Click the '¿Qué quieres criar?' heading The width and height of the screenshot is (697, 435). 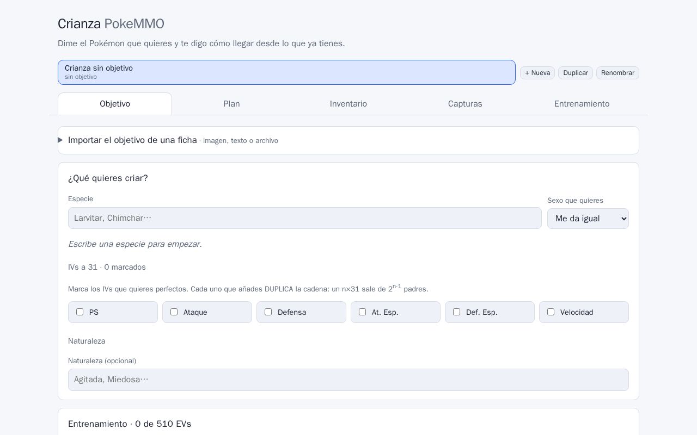pos(108,178)
